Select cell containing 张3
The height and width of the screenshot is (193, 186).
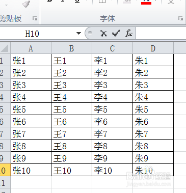pos(31,85)
